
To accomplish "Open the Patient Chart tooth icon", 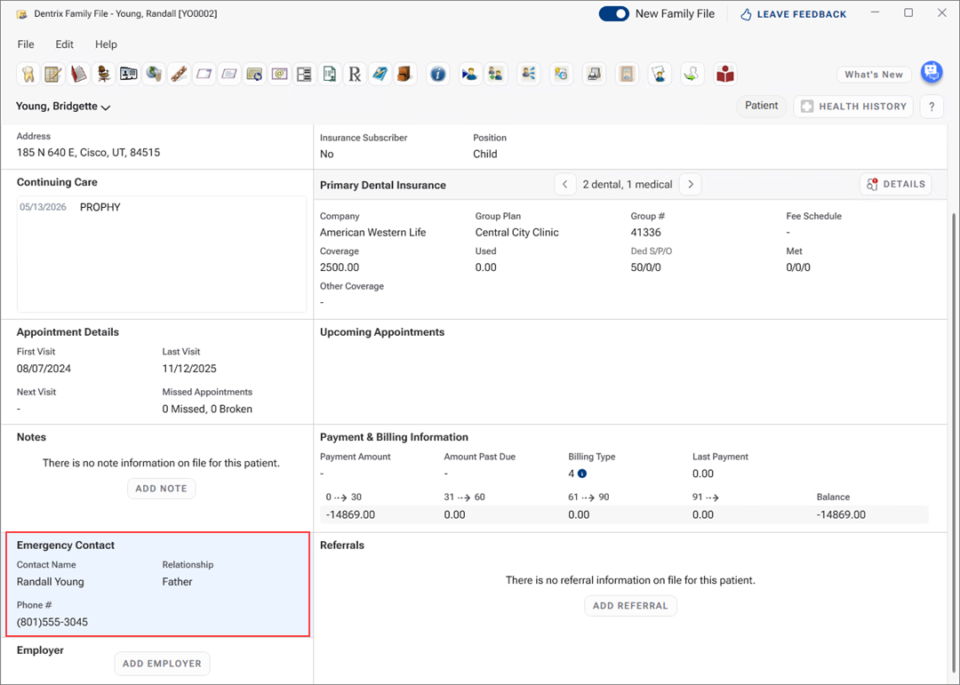I will click(x=28, y=75).
